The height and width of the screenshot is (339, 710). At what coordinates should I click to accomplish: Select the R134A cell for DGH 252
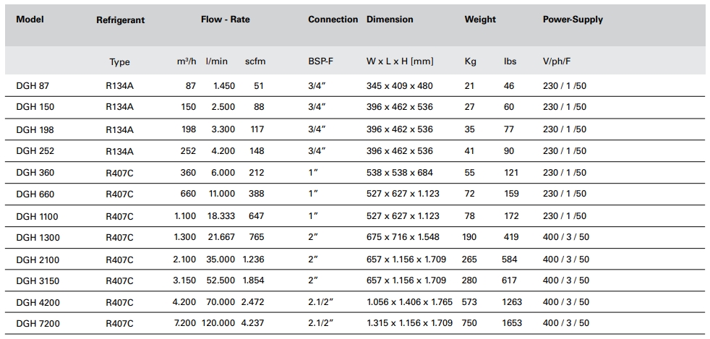(x=120, y=151)
